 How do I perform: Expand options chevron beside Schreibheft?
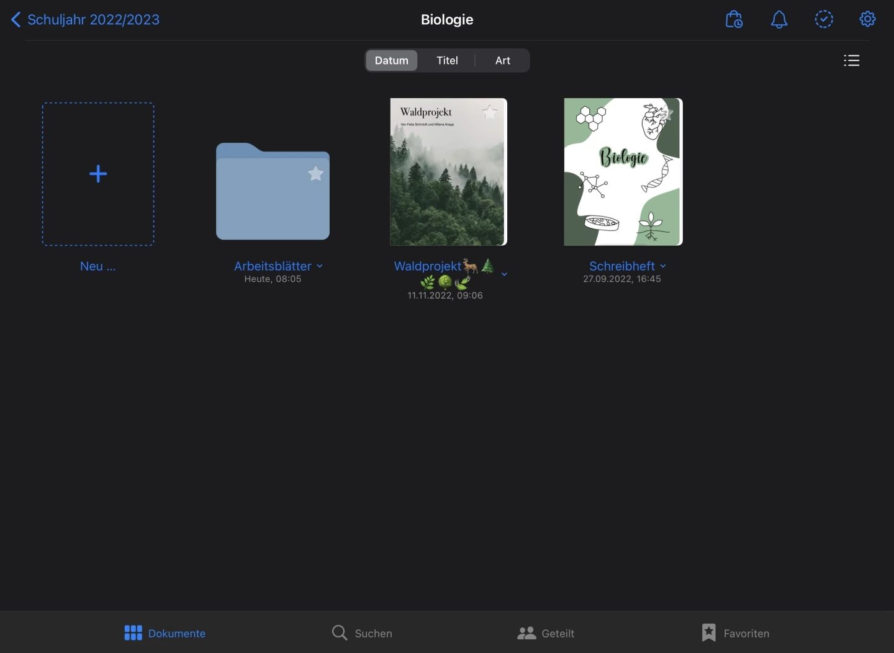click(x=663, y=266)
